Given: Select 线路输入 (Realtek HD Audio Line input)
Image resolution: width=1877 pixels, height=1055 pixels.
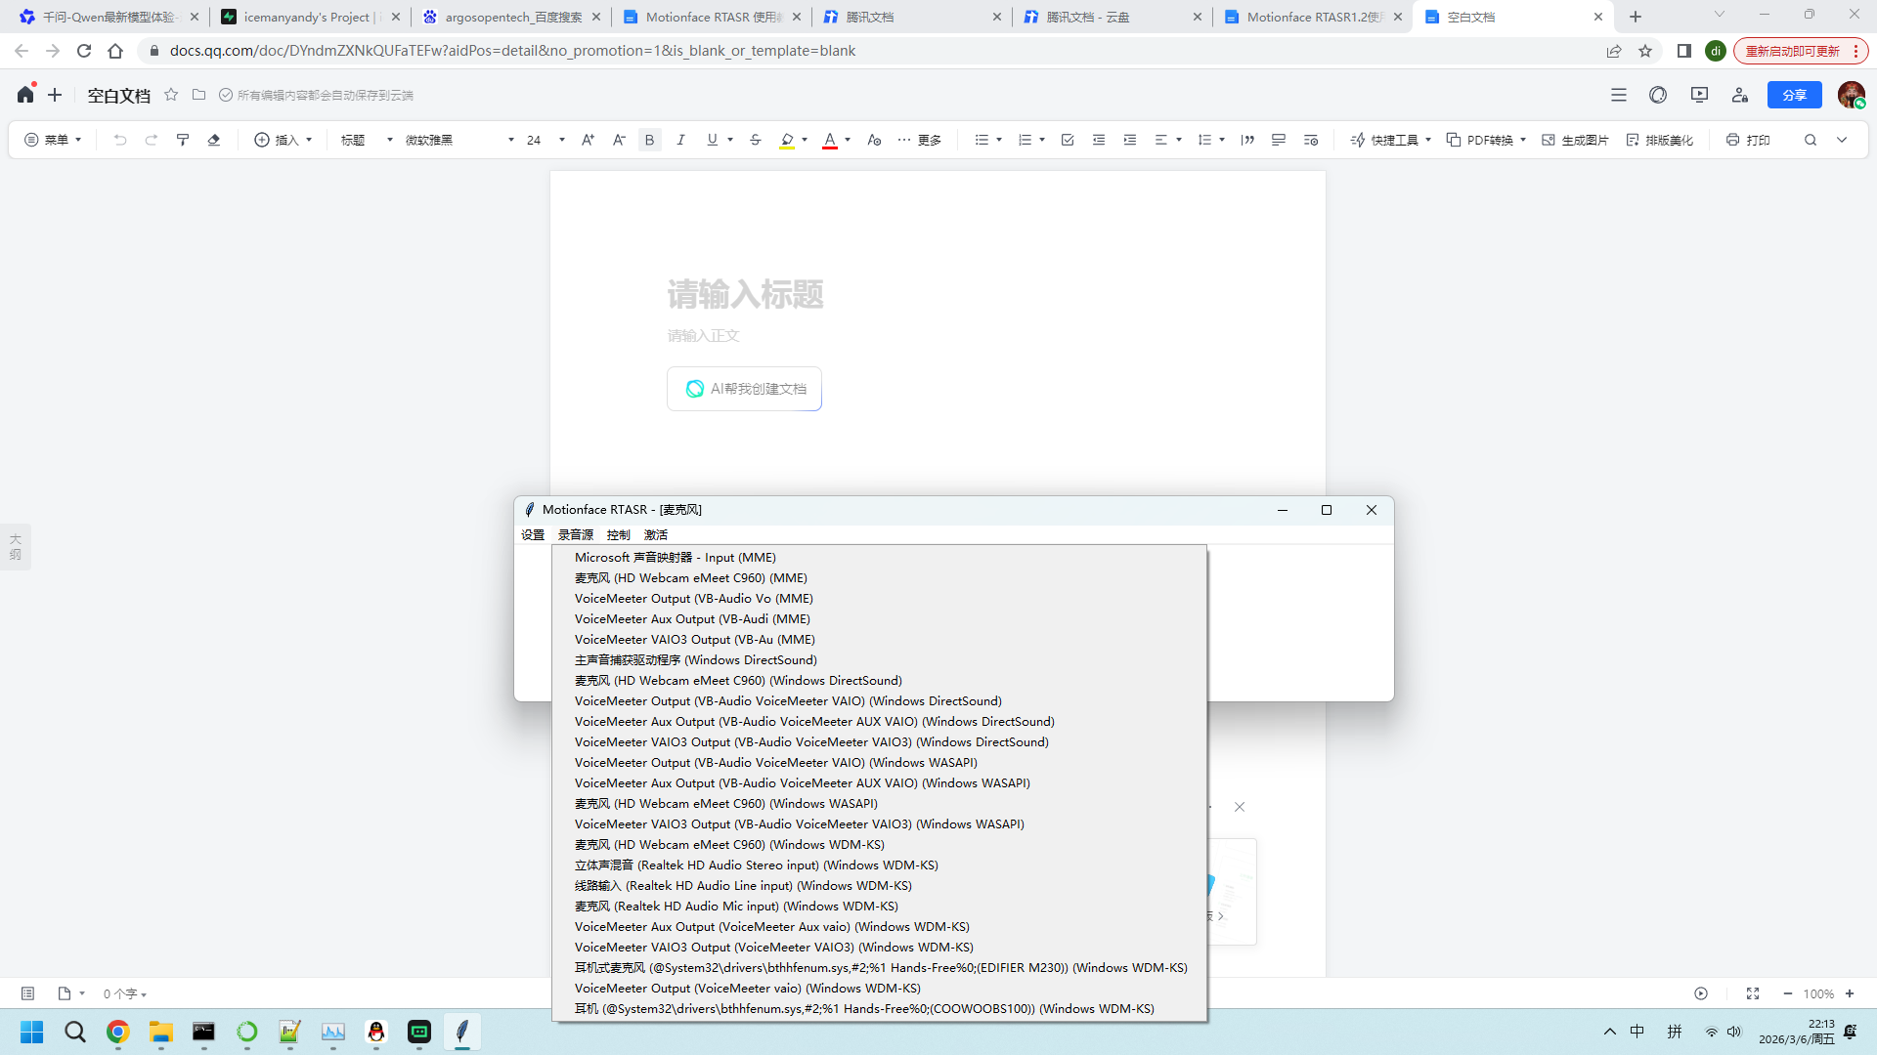Looking at the screenshot, I should tap(880, 886).
